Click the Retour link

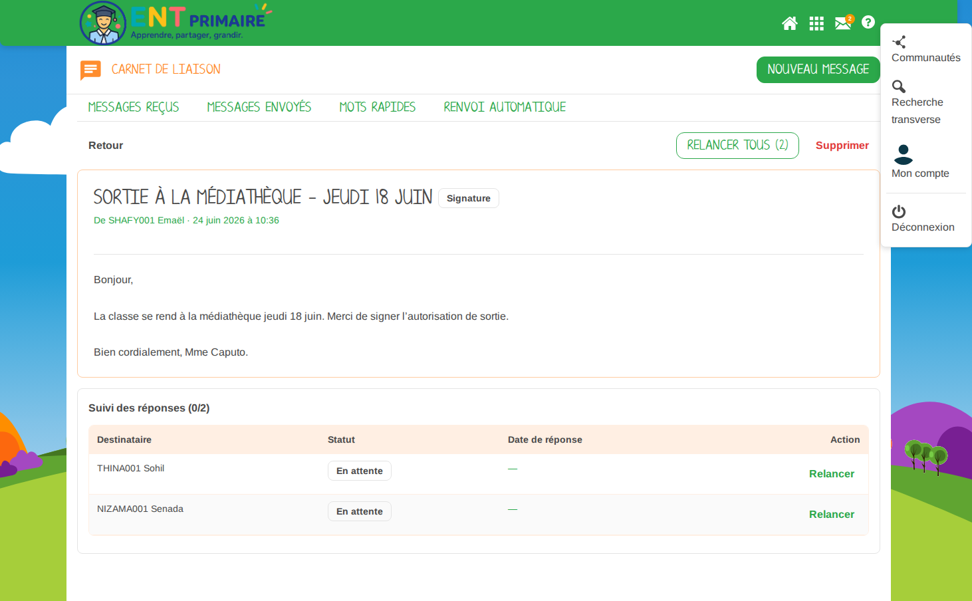click(x=106, y=146)
